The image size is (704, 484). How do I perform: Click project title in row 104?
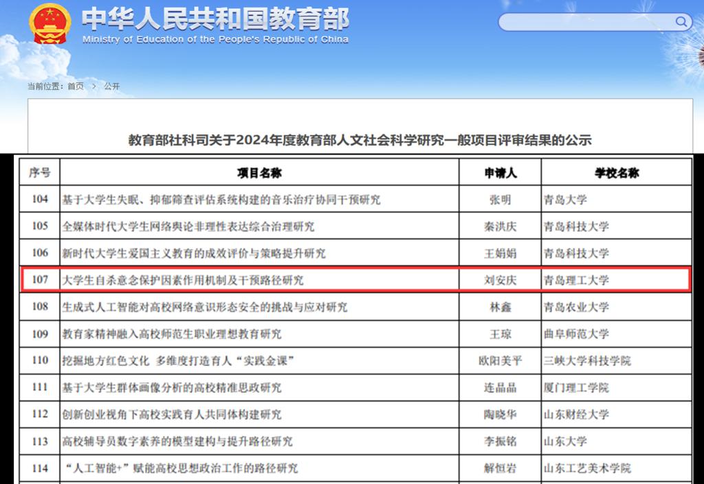(x=221, y=200)
